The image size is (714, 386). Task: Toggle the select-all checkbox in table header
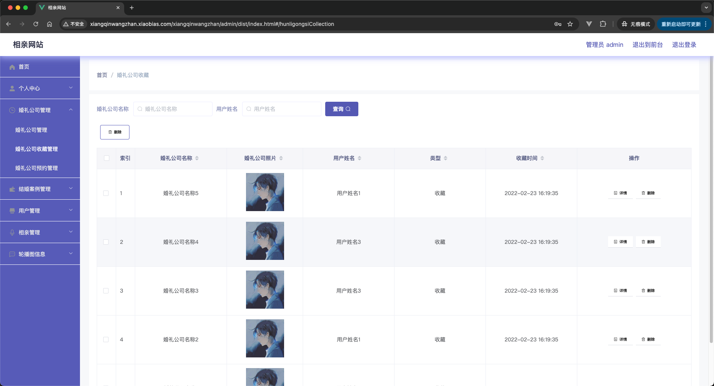click(107, 158)
